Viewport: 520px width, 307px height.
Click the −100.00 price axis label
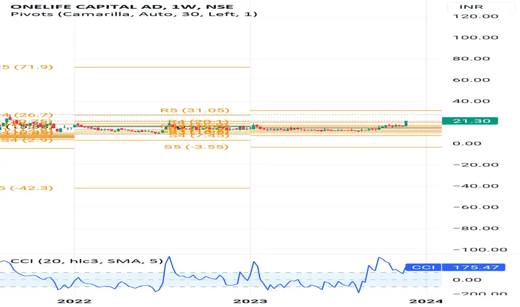click(480, 250)
